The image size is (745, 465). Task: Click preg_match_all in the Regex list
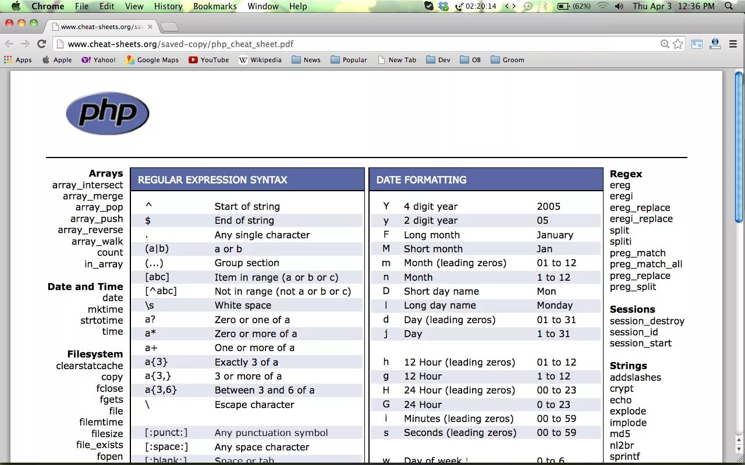point(646,264)
